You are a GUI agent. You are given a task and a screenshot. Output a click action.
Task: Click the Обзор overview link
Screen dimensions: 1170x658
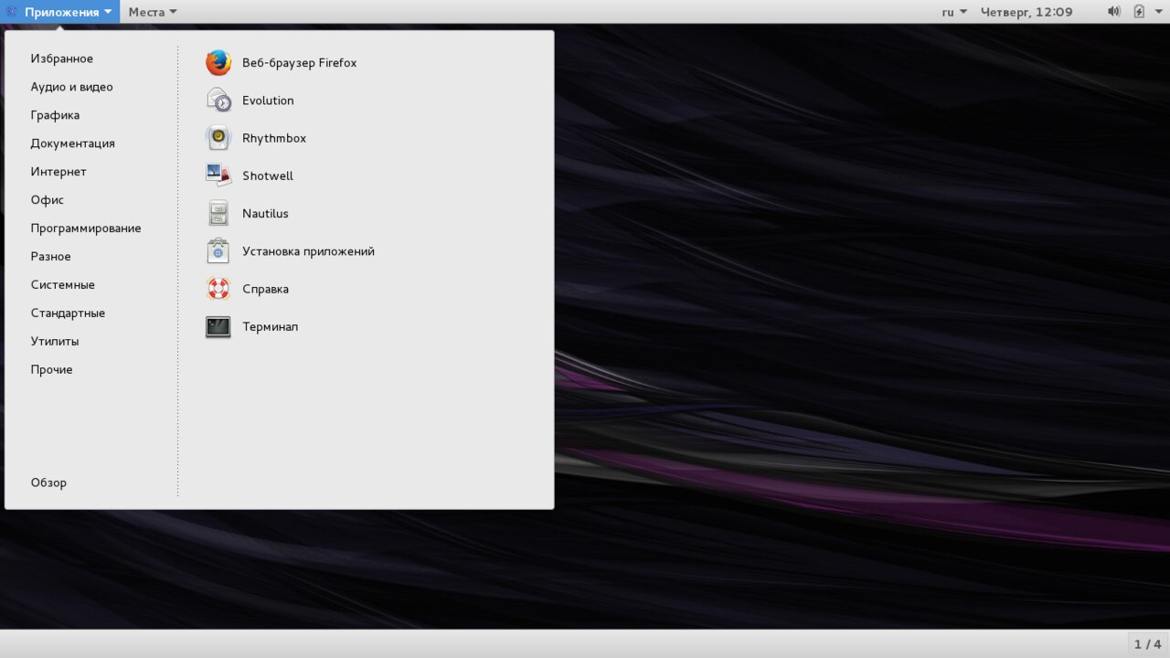tap(48, 483)
